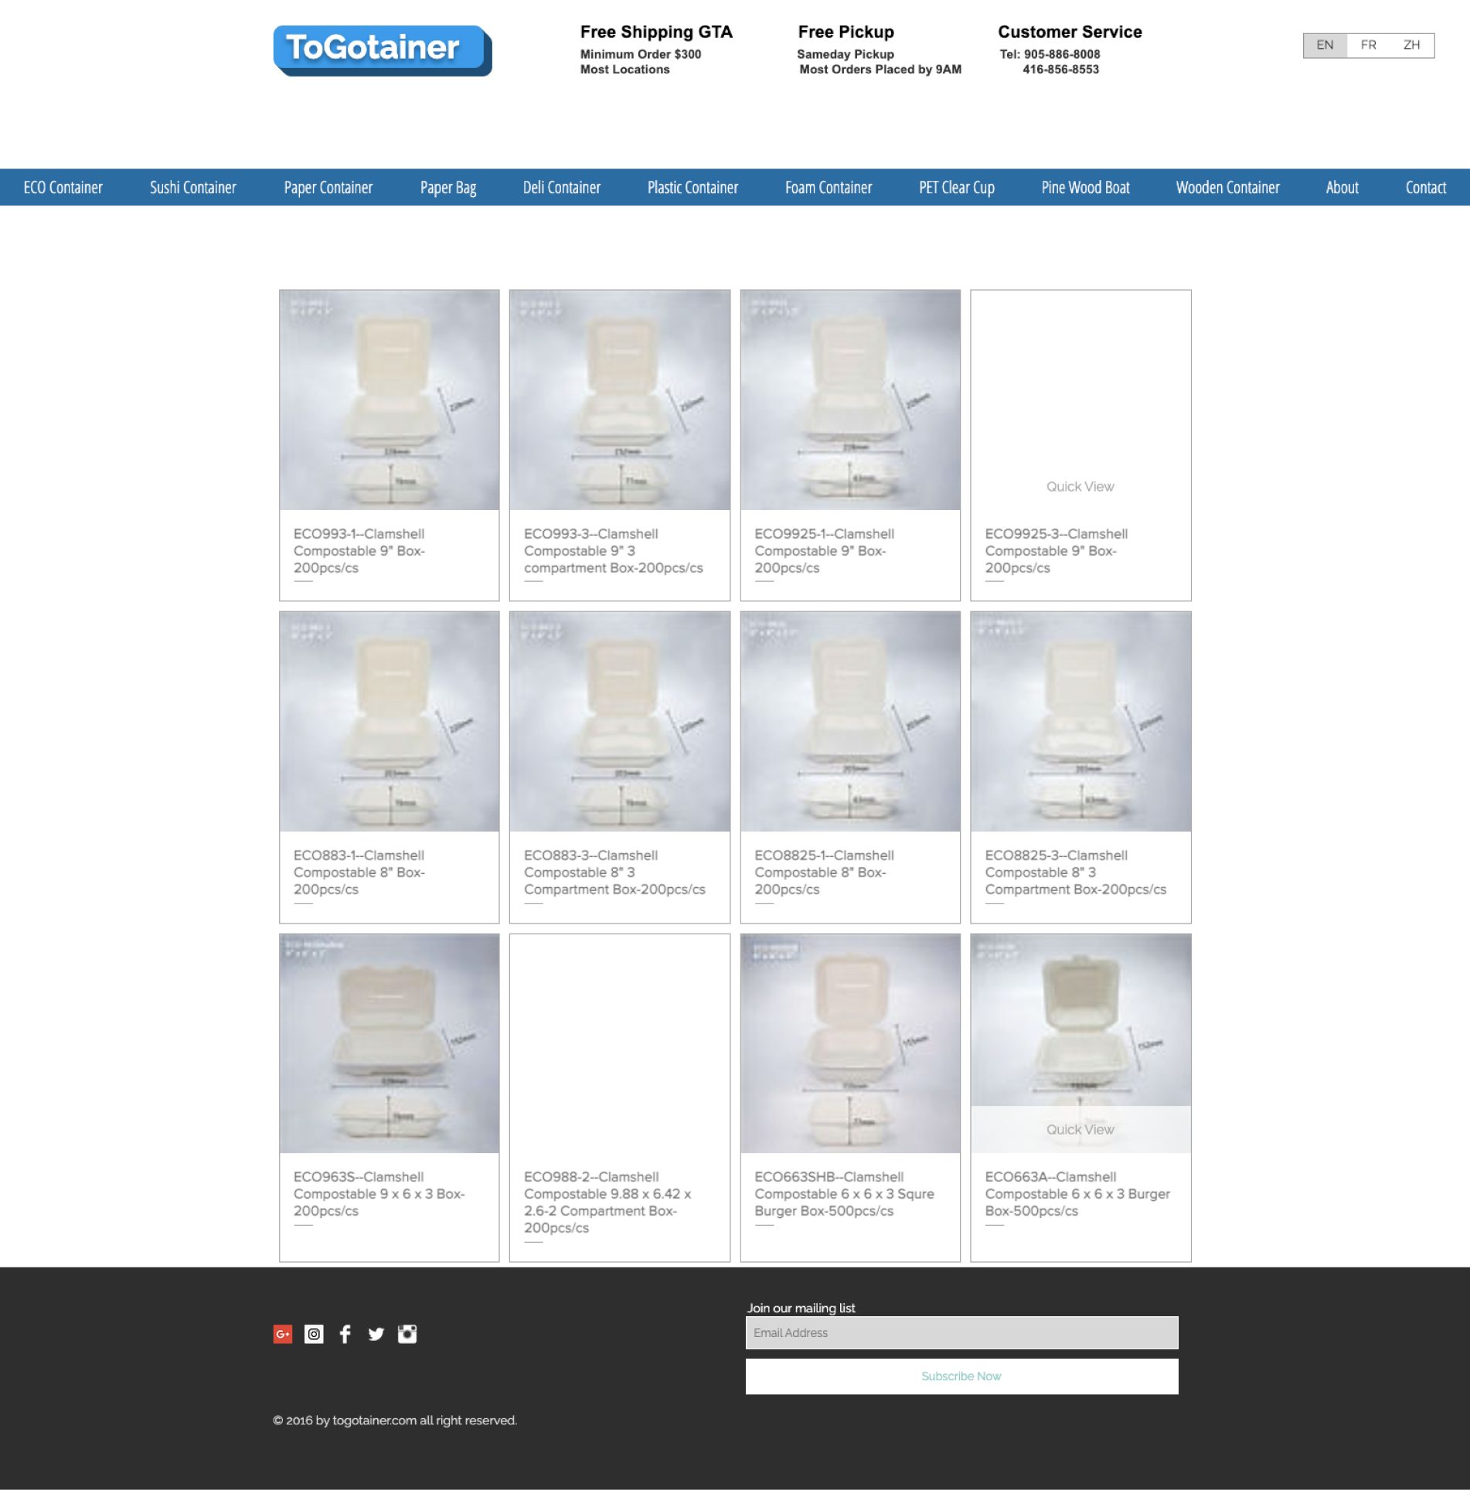Open the Paper Container menu
Screen dimensions: 1470x1490
click(328, 187)
